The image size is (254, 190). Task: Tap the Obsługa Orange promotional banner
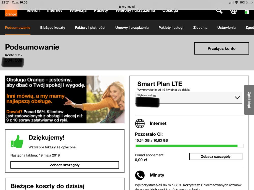point(65,99)
